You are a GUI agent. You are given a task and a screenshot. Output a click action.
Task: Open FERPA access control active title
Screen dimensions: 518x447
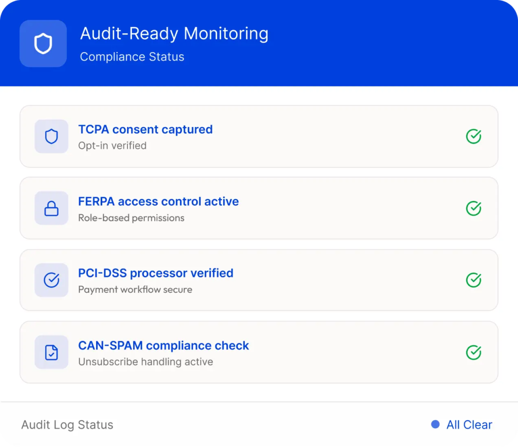[158, 202]
